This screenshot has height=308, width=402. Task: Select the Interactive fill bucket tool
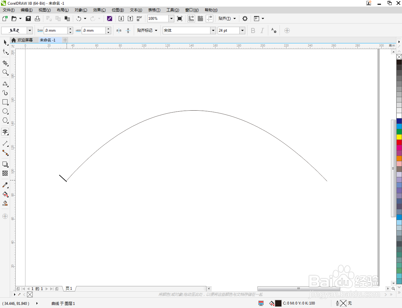click(x=5, y=194)
